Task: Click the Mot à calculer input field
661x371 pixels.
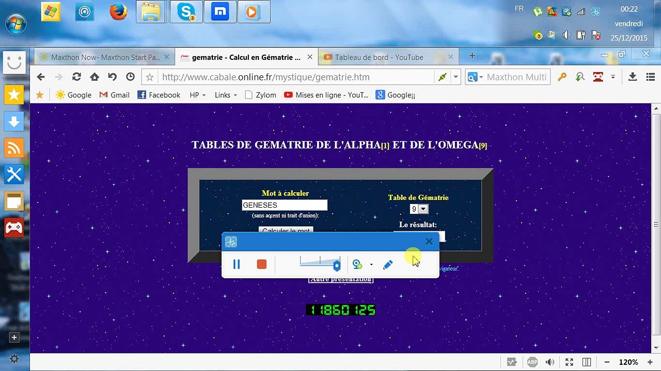Action: [x=285, y=205]
